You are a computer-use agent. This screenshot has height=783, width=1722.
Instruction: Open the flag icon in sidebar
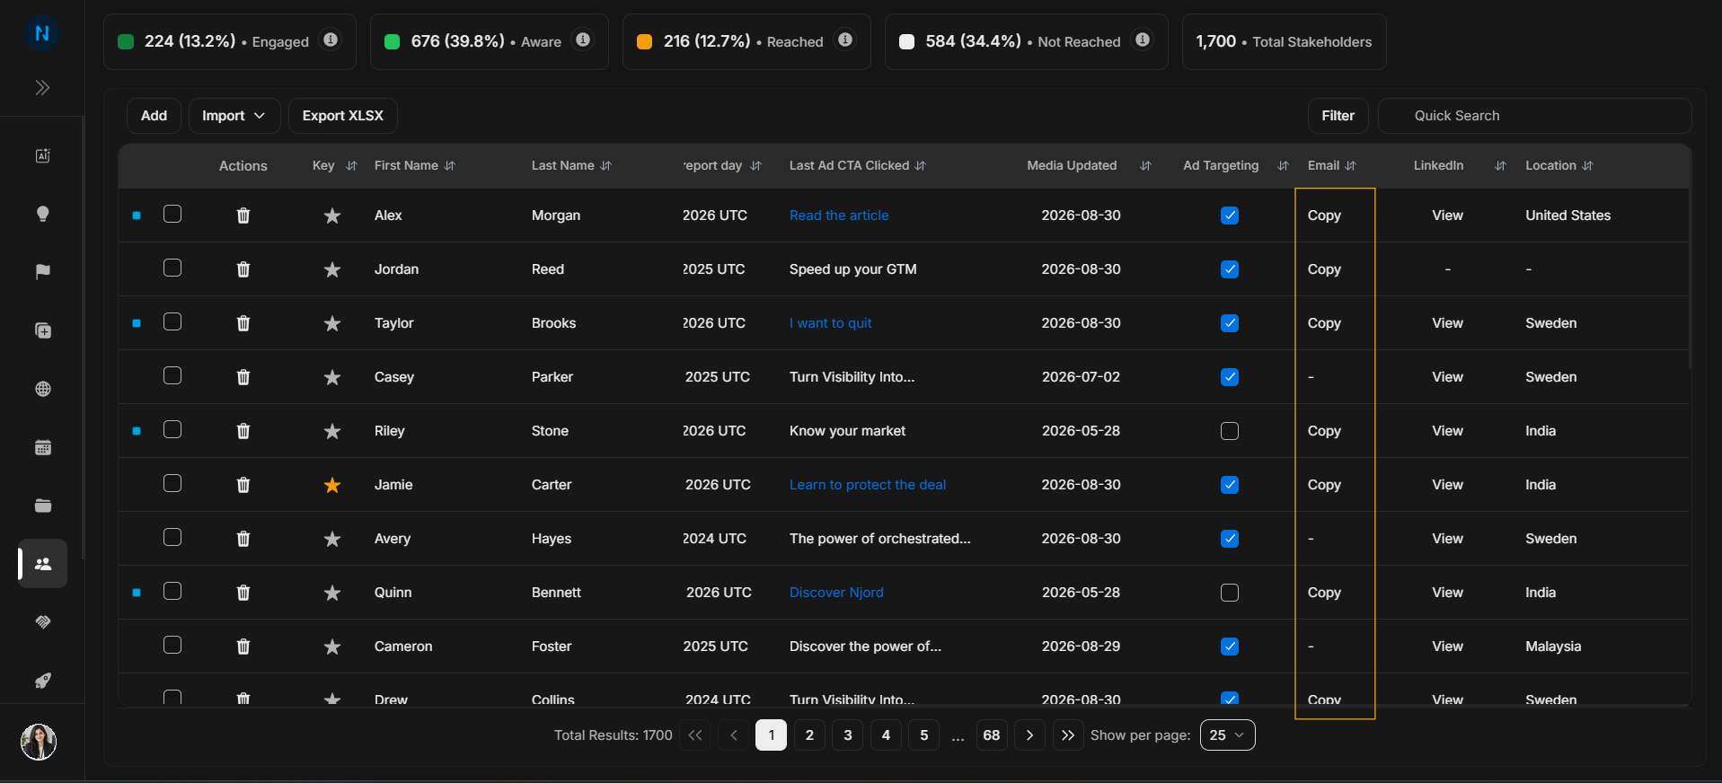(x=42, y=272)
